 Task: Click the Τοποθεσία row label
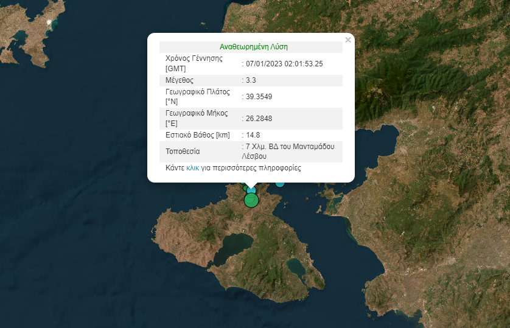183,152
